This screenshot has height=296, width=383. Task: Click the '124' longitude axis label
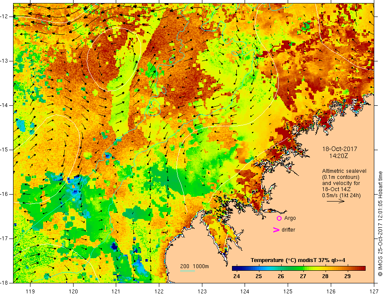(245, 291)
